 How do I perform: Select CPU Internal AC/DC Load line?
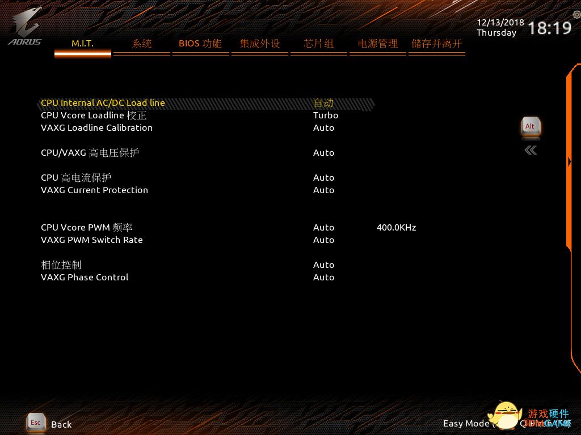[x=103, y=103]
